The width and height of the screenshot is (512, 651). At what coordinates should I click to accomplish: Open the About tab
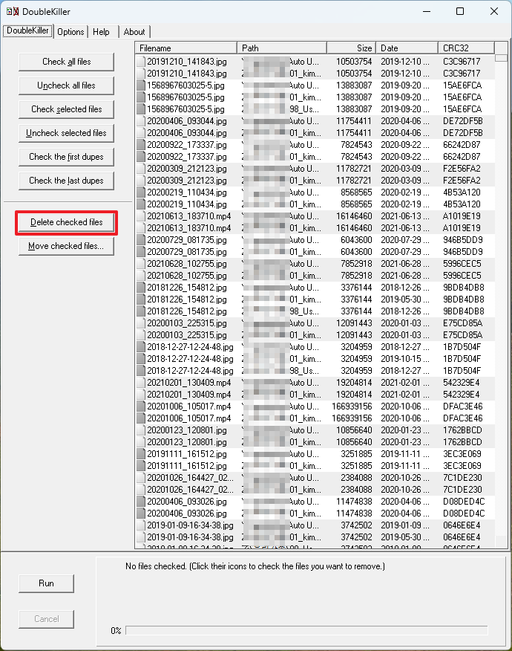pos(134,32)
